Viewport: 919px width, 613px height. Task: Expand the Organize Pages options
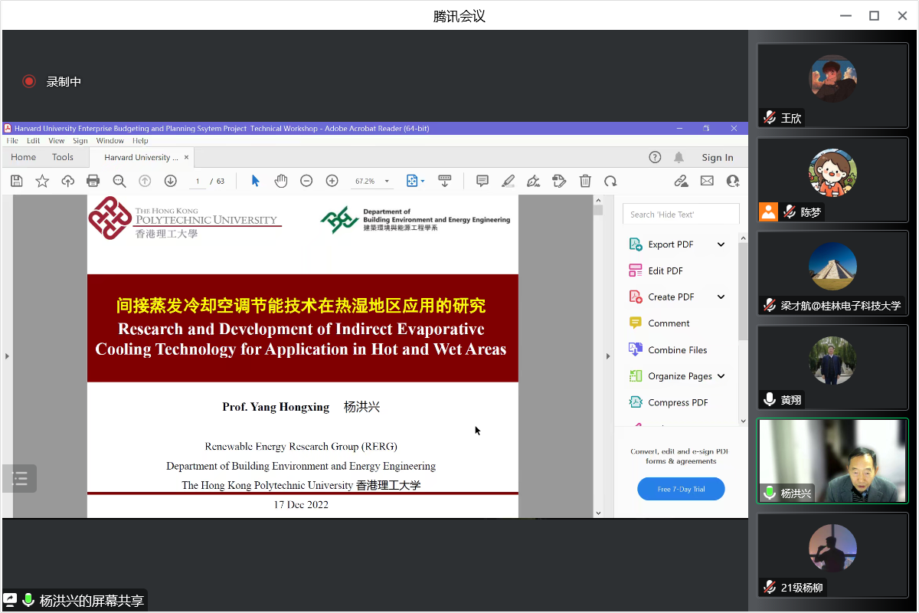tap(721, 376)
